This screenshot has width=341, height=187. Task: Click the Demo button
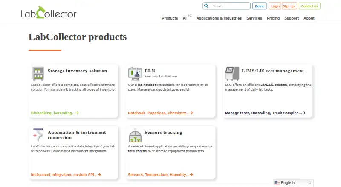tap(260, 6)
